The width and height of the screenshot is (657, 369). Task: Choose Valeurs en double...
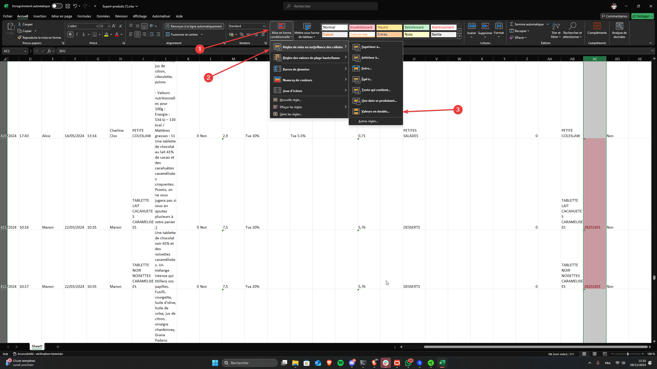(376, 111)
